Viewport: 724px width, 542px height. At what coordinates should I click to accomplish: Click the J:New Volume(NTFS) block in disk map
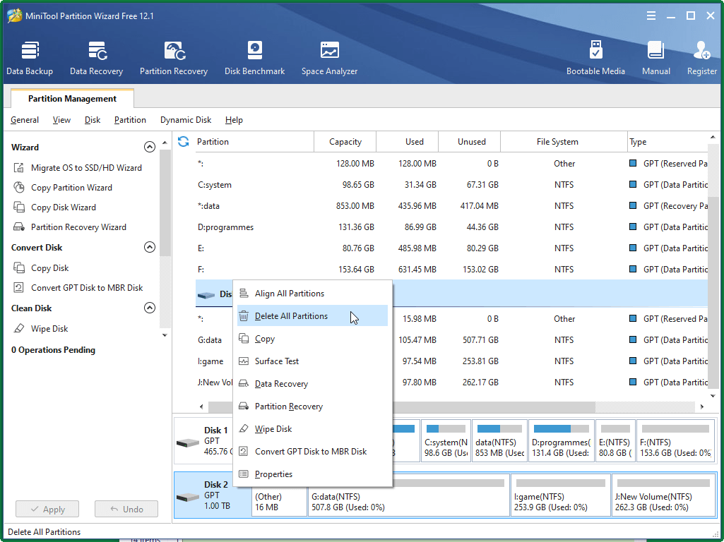click(663, 495)
